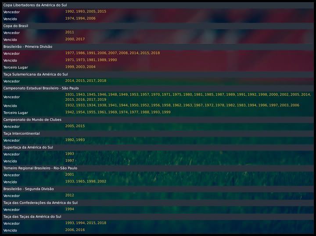Open 1931 in São Paulo state Vencedor row

tap(69, 95)
